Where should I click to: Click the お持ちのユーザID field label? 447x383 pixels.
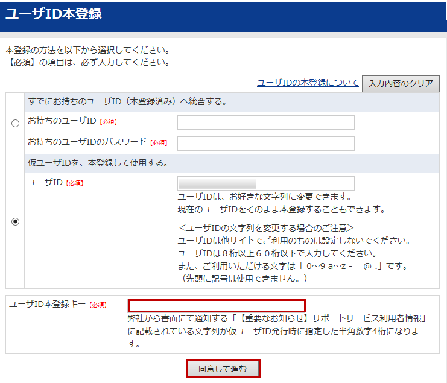point(62,121)
